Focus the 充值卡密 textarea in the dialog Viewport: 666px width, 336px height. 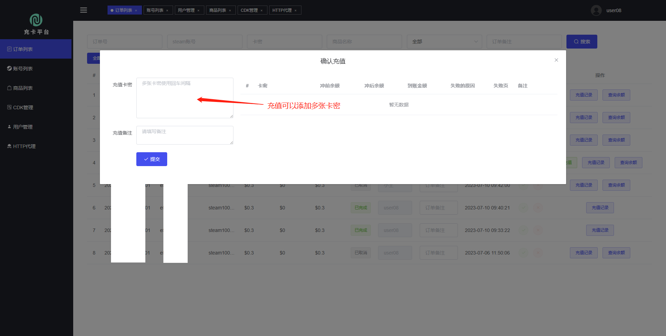tap(185, 98)
